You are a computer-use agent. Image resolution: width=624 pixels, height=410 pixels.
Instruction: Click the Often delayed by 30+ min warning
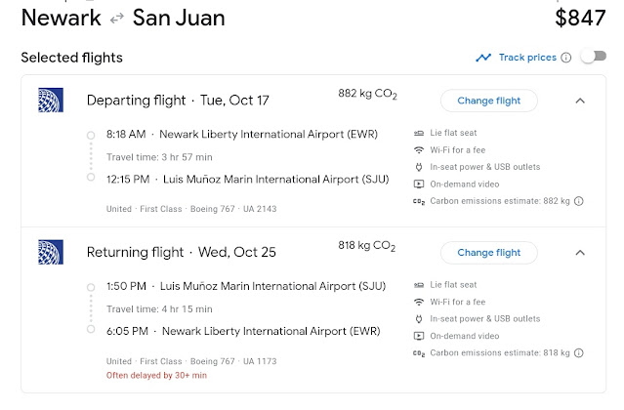point(156,375)
